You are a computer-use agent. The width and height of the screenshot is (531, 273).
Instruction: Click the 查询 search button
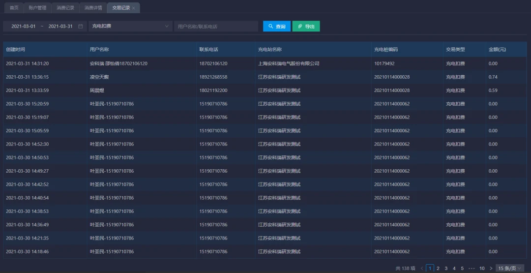(x=277, y=27)
